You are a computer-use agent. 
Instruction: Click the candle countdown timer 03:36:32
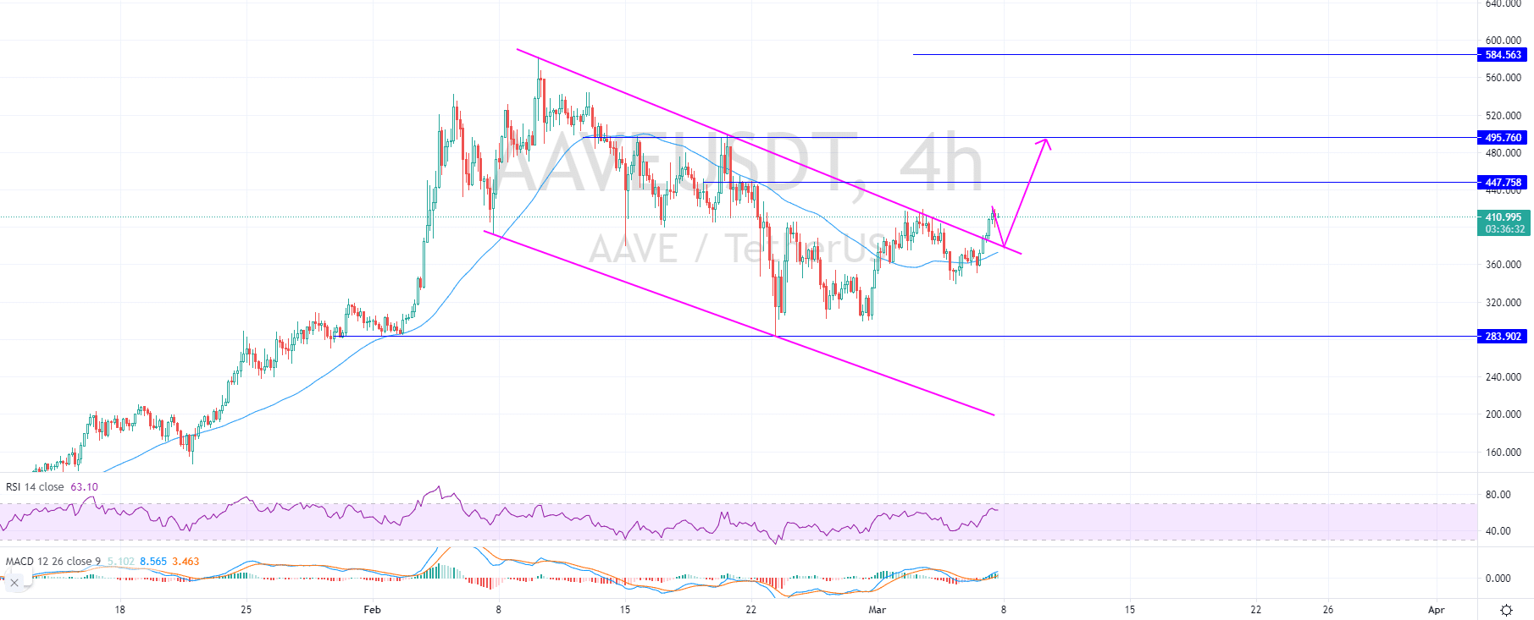(x=1504, y=229)
